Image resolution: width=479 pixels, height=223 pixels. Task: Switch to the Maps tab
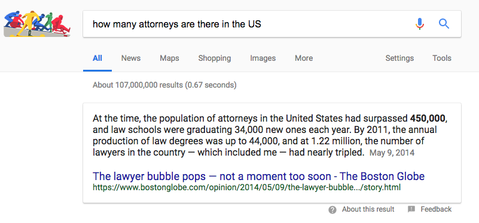click(x=170, y=58)
